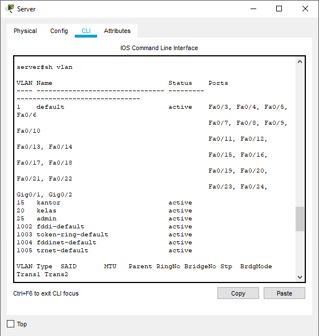Click the 'Gig0/1, Gig0/2' ports line
Screen dimensions: 319x336
point(45,195)
